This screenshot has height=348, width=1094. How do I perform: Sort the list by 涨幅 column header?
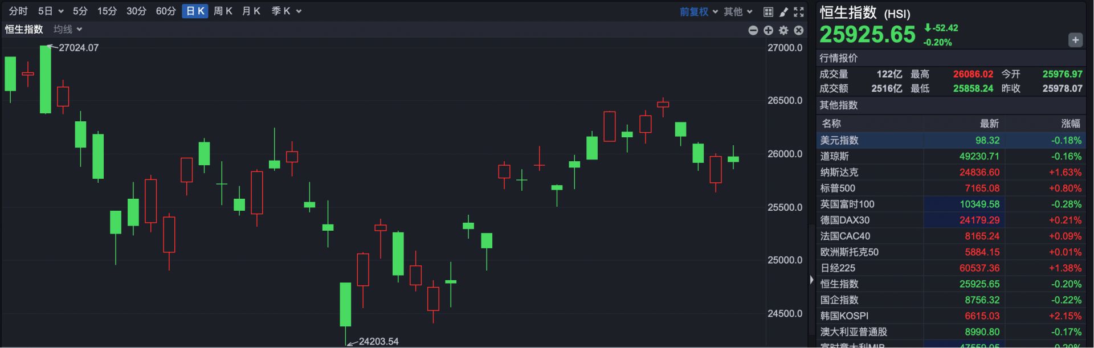(1071, 124)
